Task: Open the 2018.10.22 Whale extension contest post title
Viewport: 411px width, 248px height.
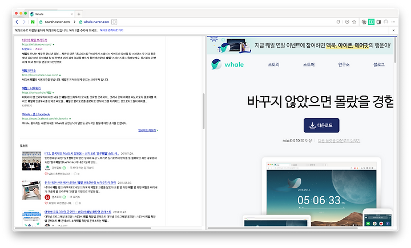Action: pos(78,212)
